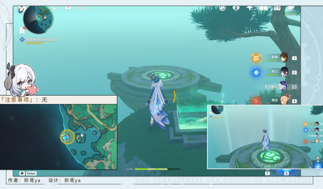Click the 40 ms network latency indicator
Viewport: 323px width, 189px height.
pos(291,14)
